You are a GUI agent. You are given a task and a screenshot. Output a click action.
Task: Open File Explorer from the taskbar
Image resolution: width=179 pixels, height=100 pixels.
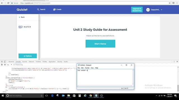(69, 96)
